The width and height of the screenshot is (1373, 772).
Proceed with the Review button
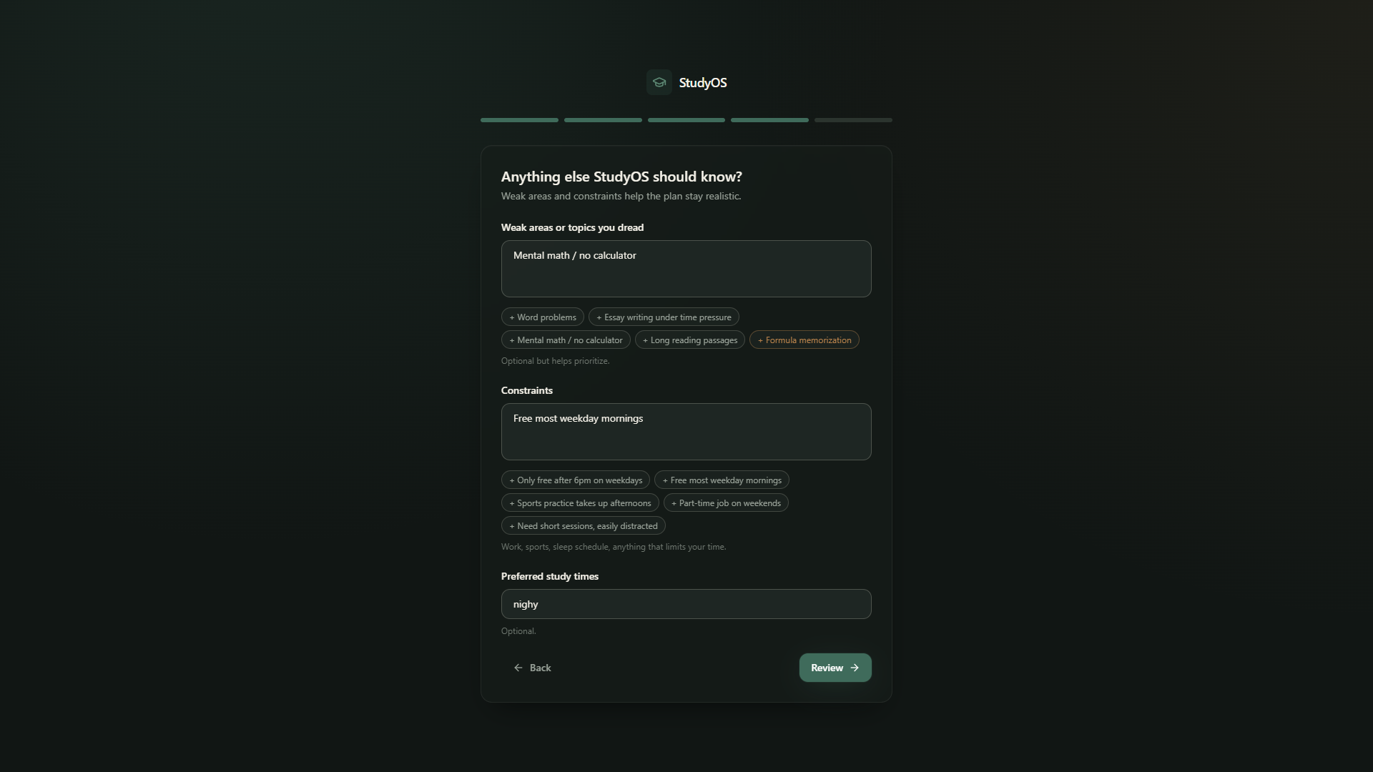pos(835,668)
